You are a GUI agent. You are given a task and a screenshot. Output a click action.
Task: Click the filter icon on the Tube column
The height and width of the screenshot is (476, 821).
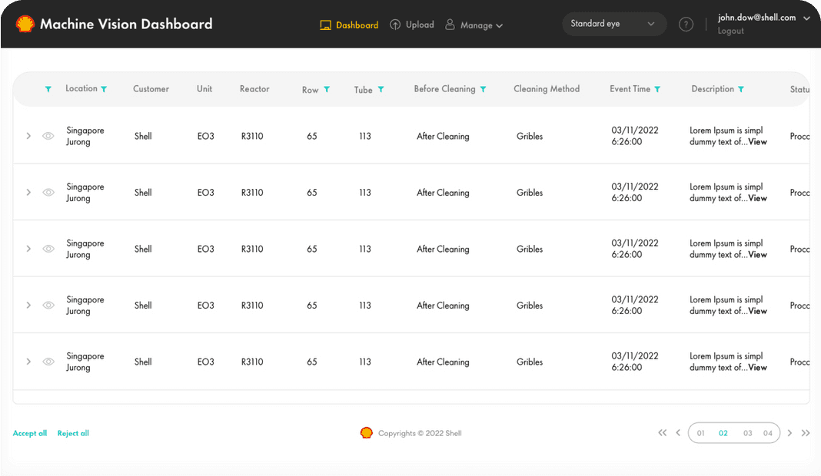381,89
